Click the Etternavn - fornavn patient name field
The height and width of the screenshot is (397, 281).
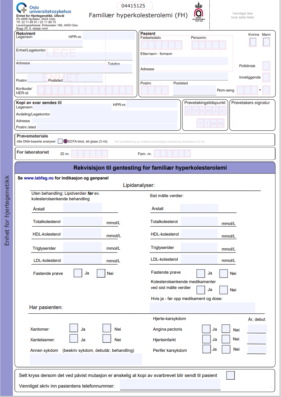(184, 61)
